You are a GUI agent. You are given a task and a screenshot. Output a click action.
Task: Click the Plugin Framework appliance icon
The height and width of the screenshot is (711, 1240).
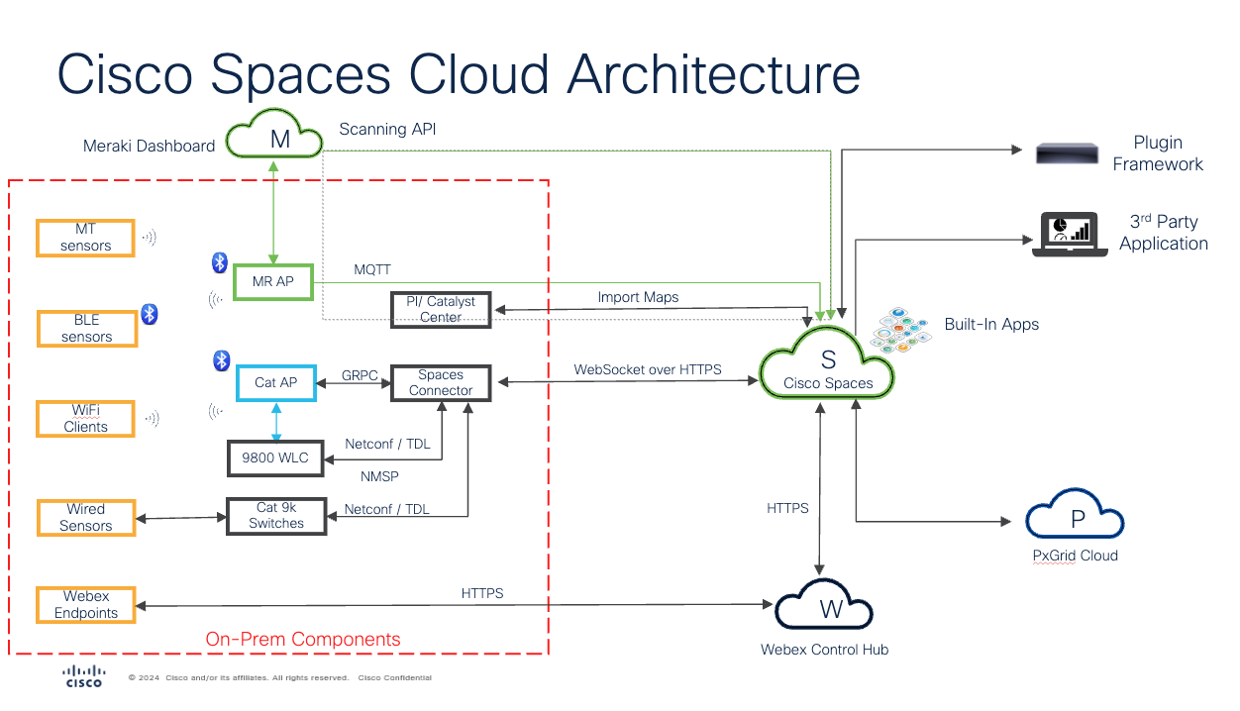(1067, 153)
